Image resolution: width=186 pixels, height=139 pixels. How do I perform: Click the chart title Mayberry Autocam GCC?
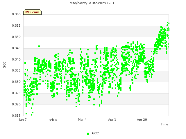(92, 3)
